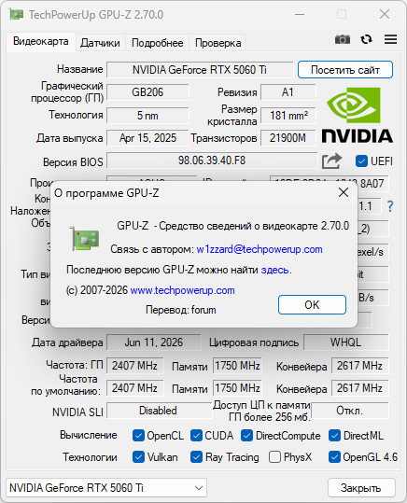
Task: Toggle the DirectML checkbox
Action: click(334, 436)
